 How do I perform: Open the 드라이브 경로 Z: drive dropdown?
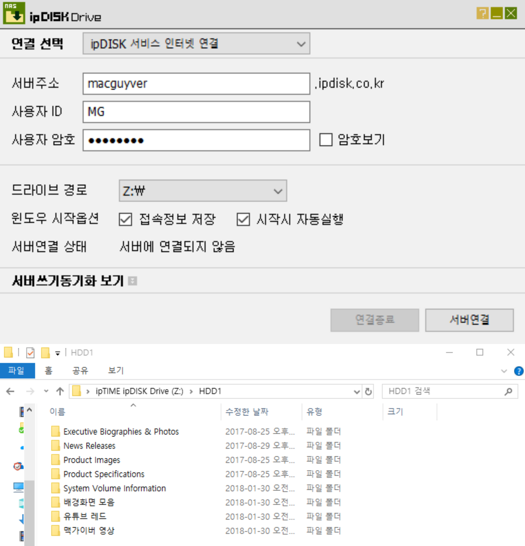click(203, 191)
